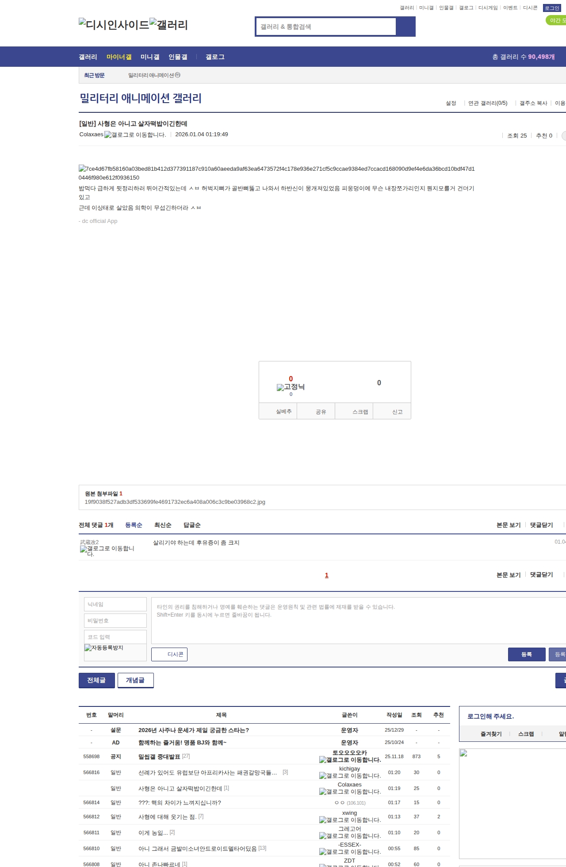566x867 pixels.
Task: Switch to the 개념글 tab
Action: pyautogui.click(x=136, y=680)
